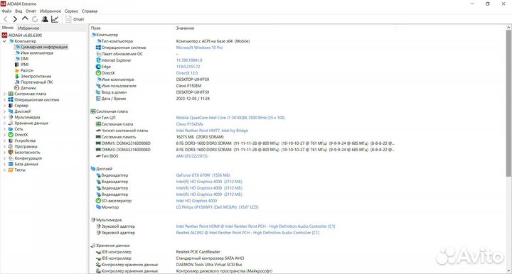Expand Хранение данных tree node
This screenshot has height=274, width=512.
point(4,123)
